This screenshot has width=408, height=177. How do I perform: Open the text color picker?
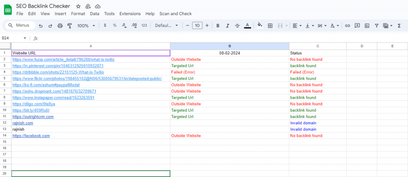[x=247, y=25]
